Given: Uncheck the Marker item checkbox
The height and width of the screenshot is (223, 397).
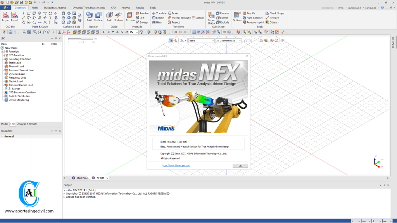Looking at the screenshot, I should (x=6, y=89).
